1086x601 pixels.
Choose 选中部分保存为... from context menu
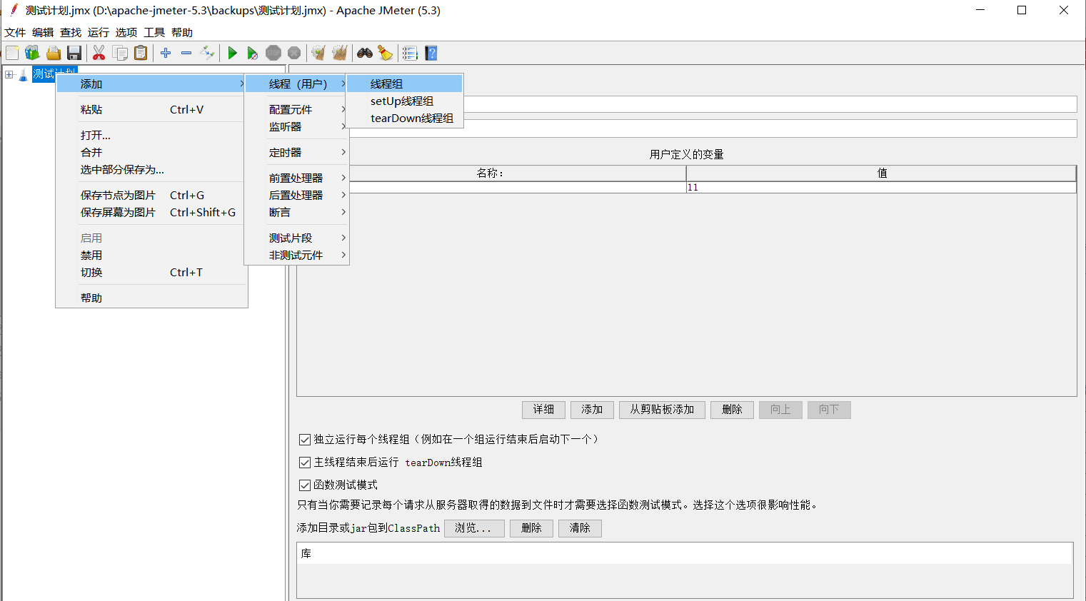point(151,169)
